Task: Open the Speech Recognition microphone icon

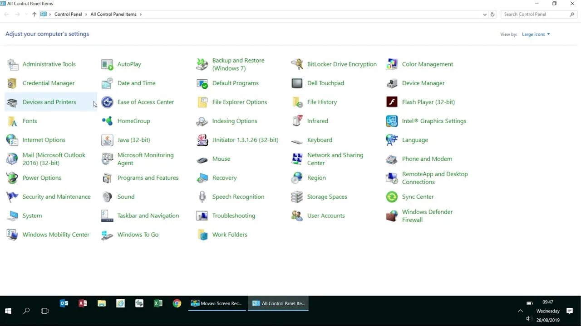Action: click(x=202, y=197)
